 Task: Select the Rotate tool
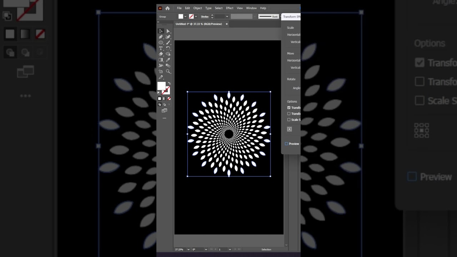pyautogui.click(x=168, y=48)
